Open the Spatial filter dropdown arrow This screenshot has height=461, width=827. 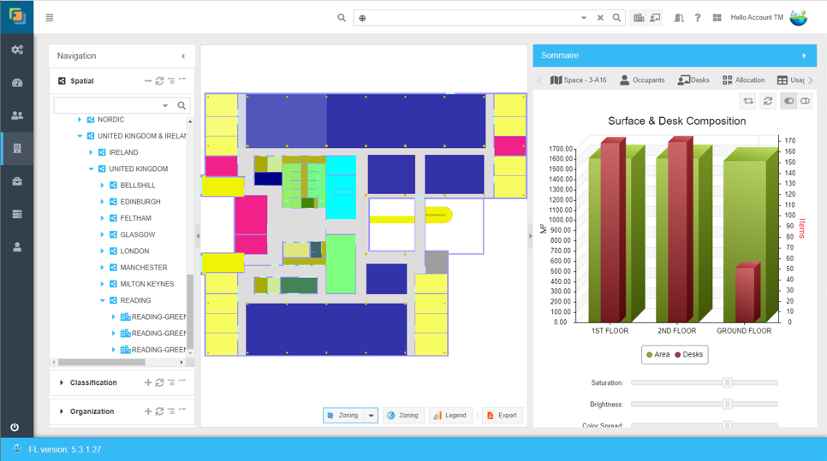tap(165, 105)
